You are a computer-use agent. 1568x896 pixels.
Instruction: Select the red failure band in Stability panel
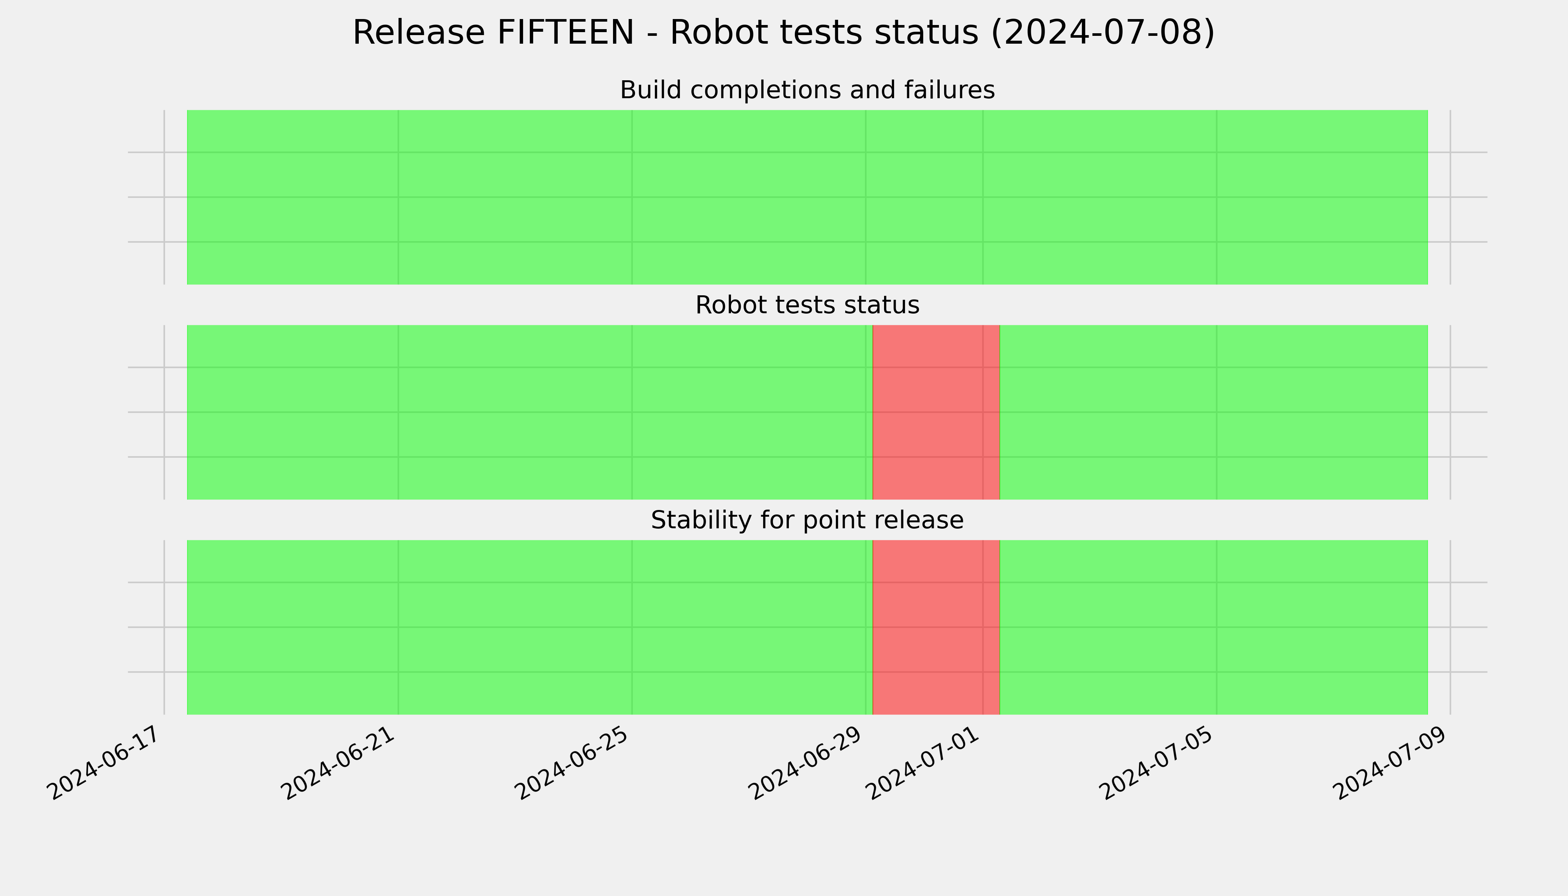[x=936, y=627]
